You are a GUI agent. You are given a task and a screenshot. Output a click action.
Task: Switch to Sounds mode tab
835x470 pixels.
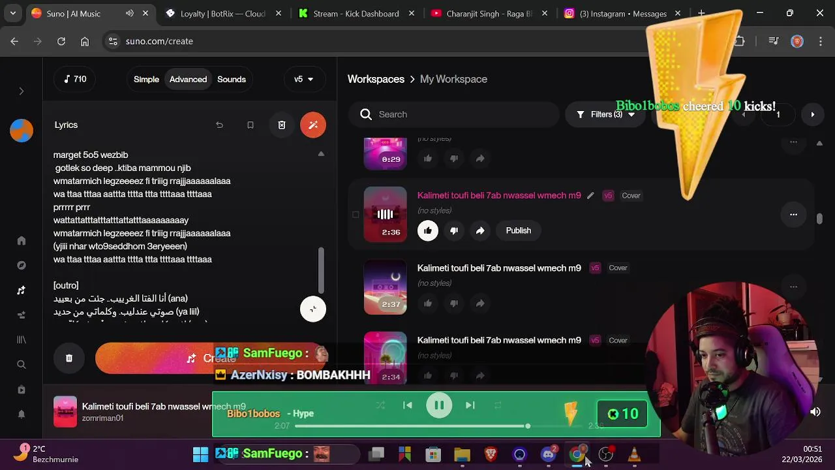pyautogui.click(x=232, y=79)
